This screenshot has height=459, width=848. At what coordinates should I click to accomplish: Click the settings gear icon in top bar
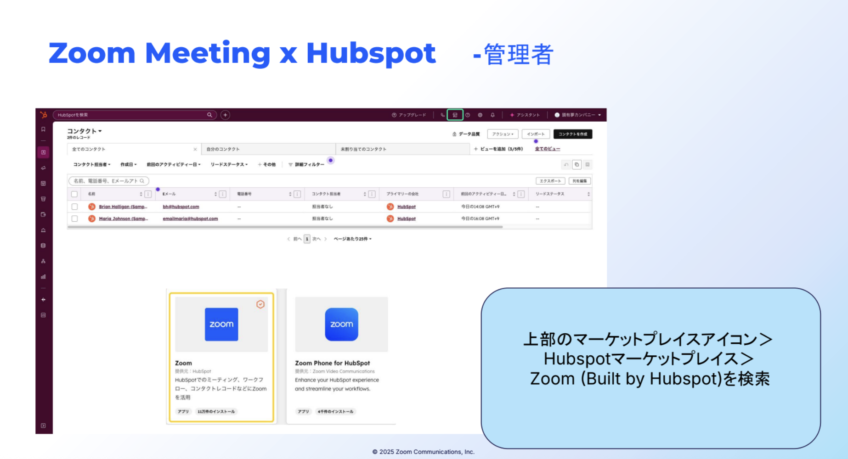pyautogui.click(x=480, y=115)
